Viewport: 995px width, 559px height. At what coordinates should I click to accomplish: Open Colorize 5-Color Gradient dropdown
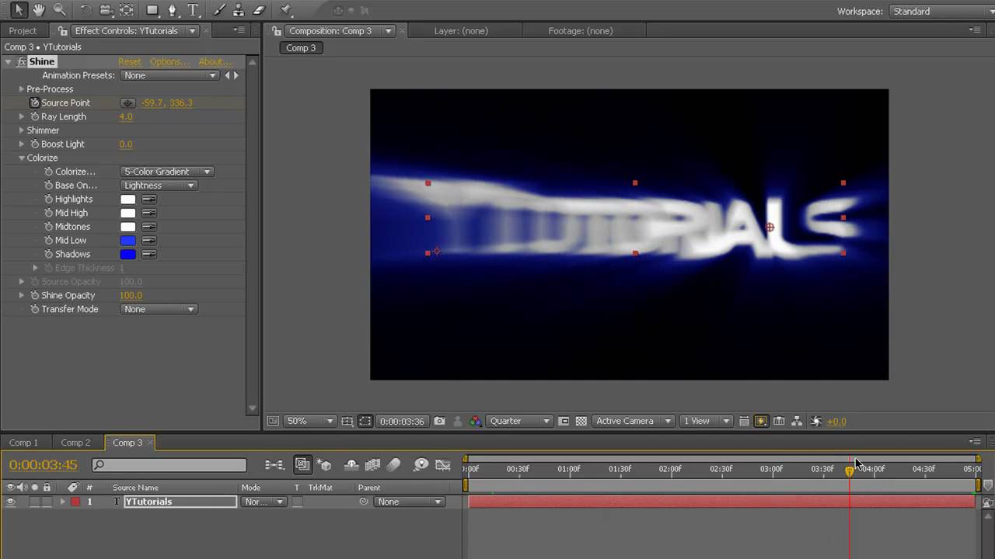coord(167,172)
